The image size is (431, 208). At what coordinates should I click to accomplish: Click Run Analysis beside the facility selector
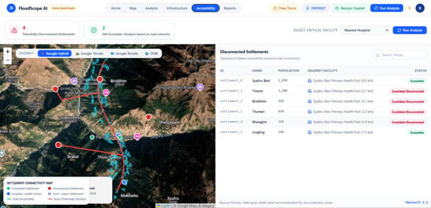tap(410, 30)
